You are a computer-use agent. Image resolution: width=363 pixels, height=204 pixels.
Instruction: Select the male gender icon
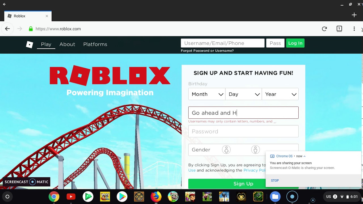coord(256,150)
